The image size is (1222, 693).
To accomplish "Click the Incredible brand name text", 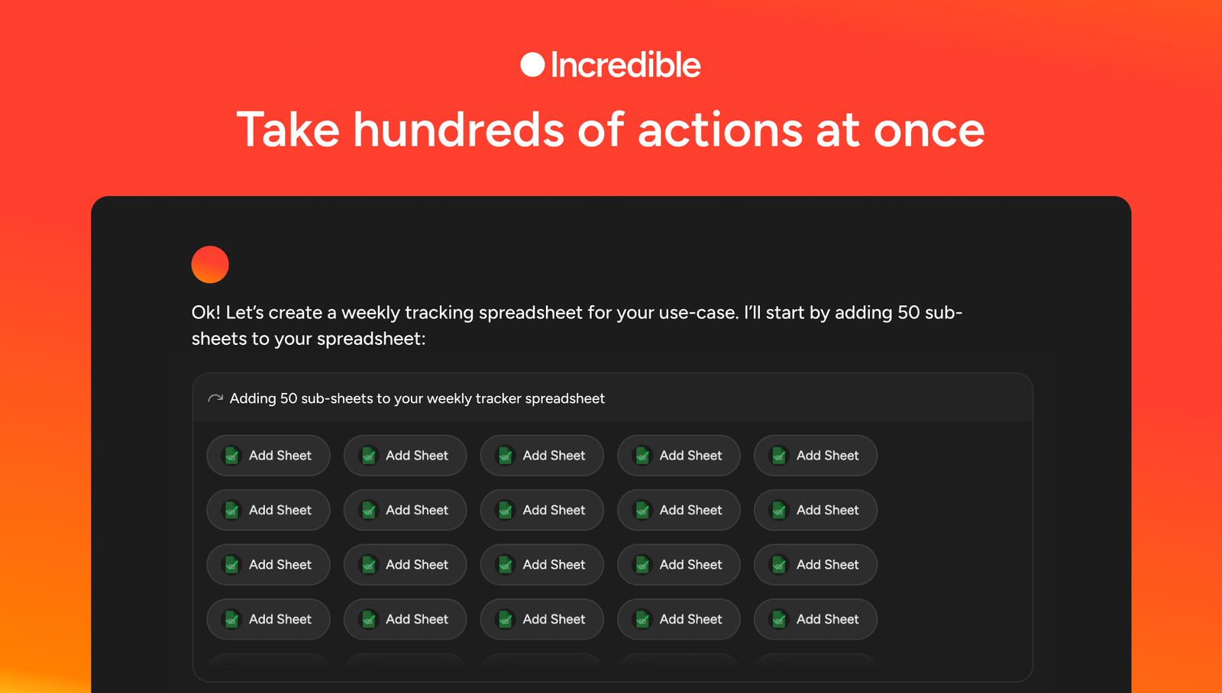I will (625, 65).
